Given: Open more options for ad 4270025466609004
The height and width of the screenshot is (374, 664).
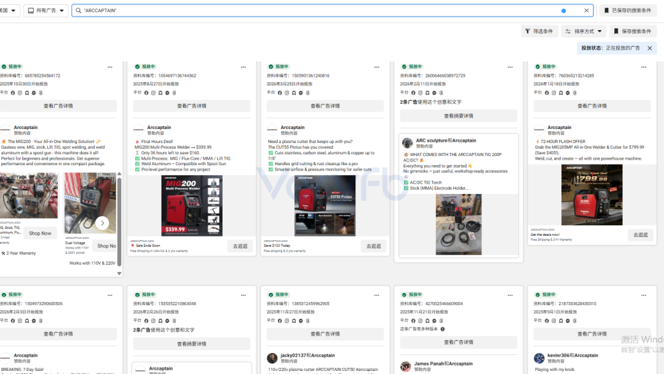Looking at the screenshot, I should [510, 295].
